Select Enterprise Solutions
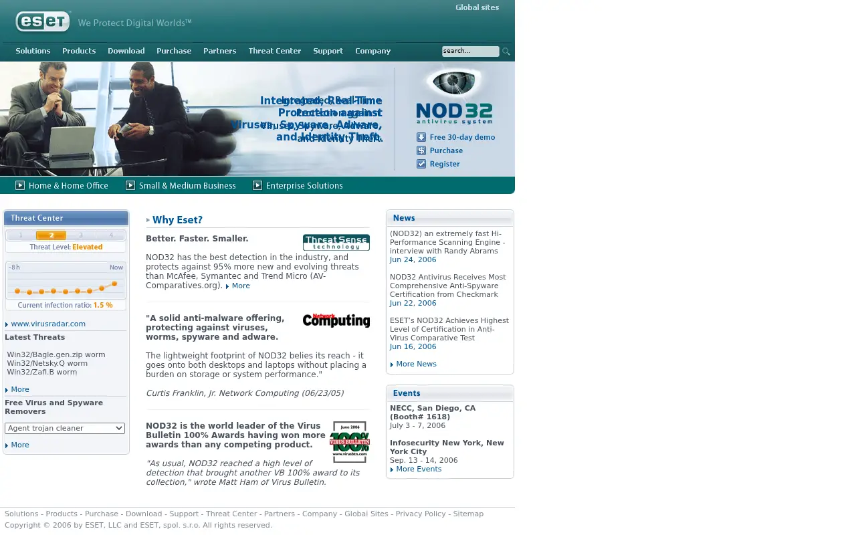 tap(304, 186)
